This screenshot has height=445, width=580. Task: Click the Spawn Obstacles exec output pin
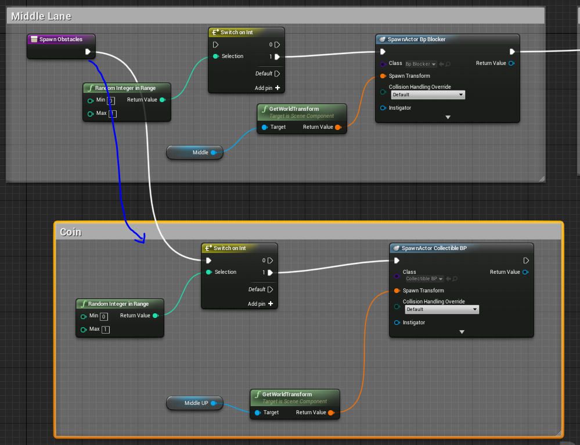(88, 52)
